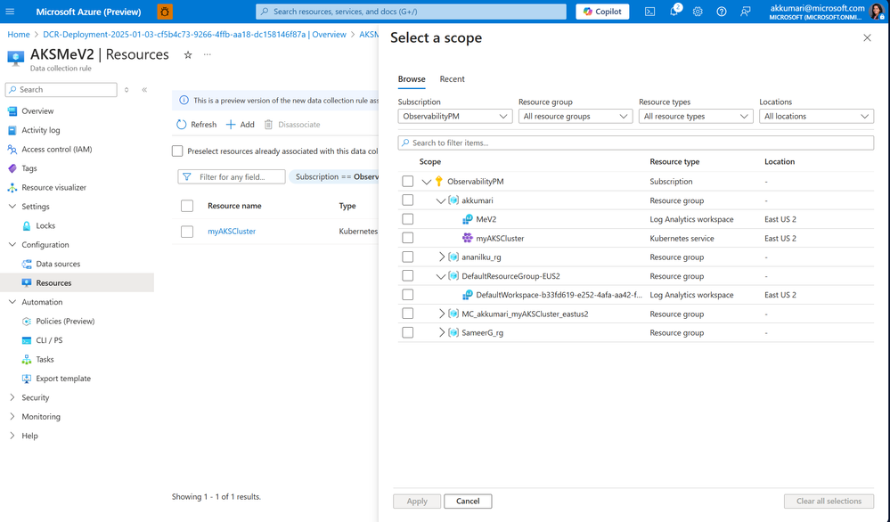Click the Filter for any field box
The width and height of the screenshot is (890, 522).
(x=232, y=177)
